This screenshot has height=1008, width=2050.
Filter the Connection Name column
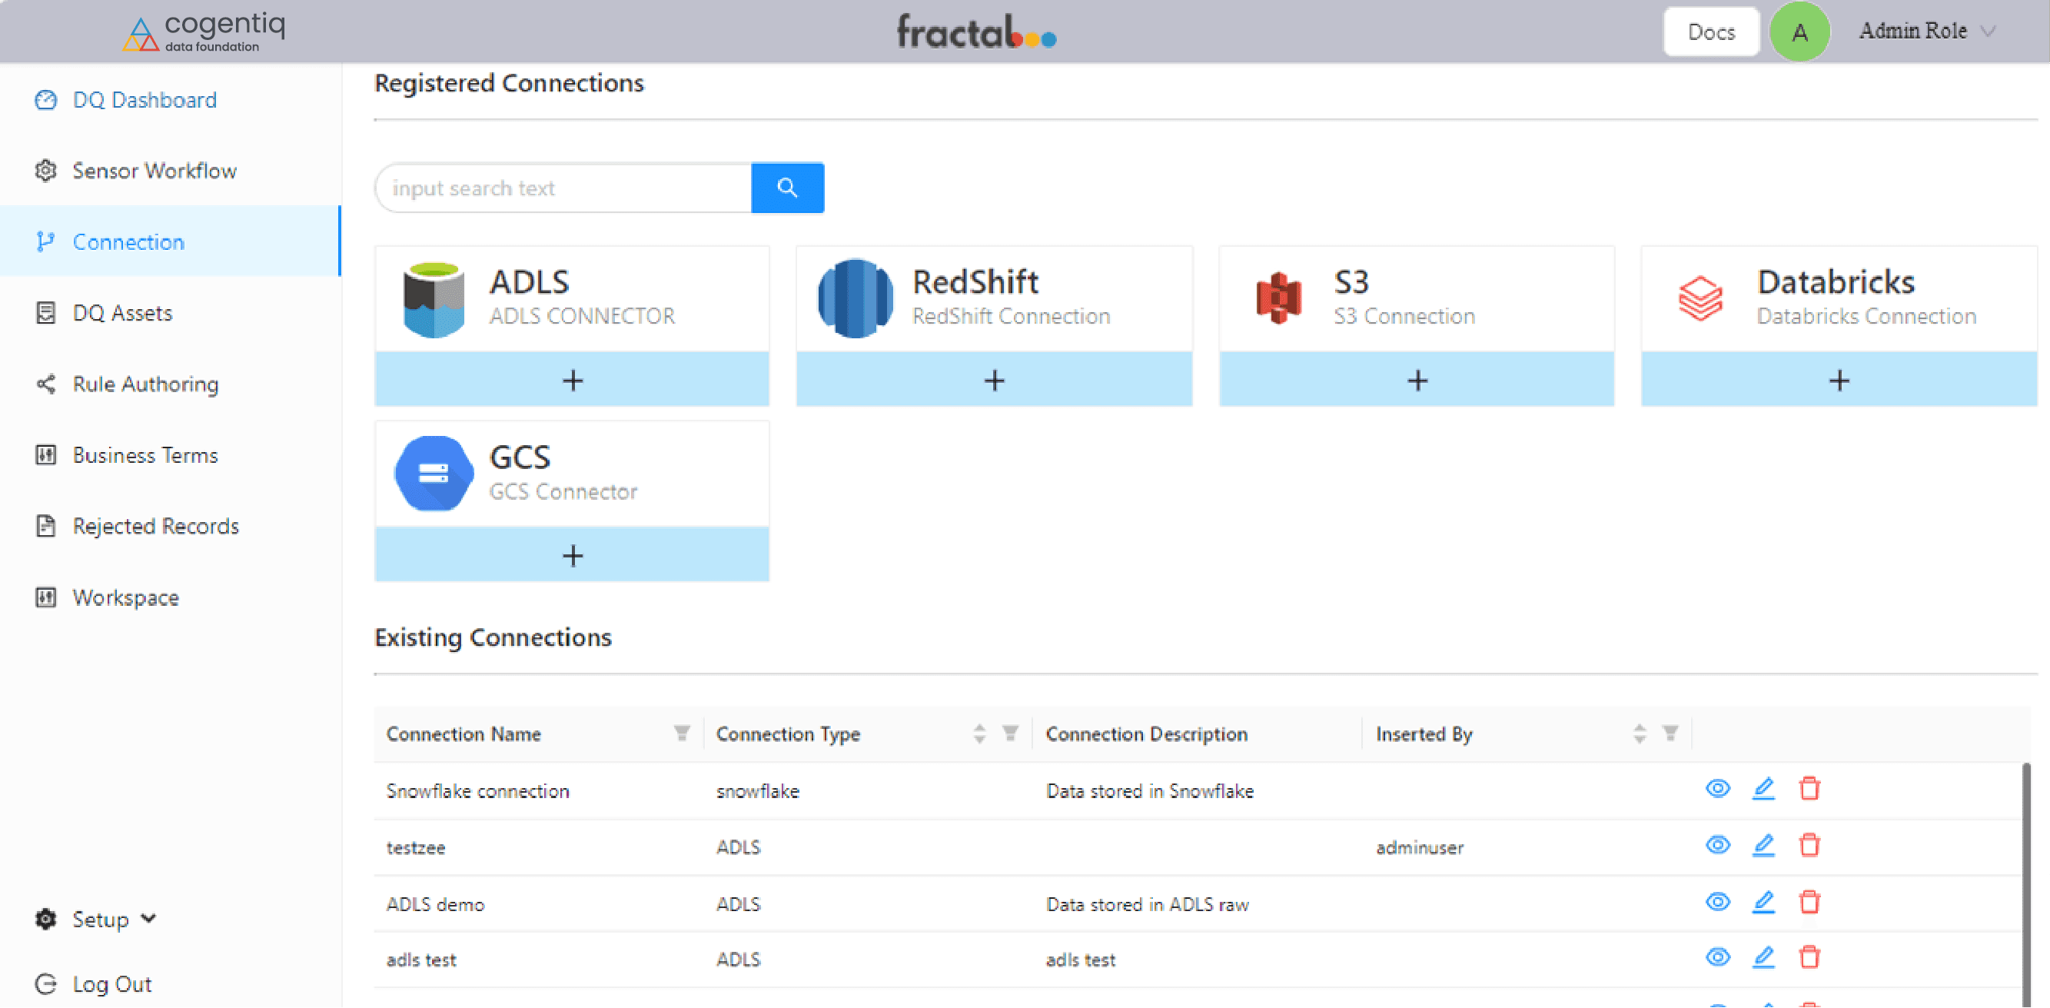click(x=682, y=734)
